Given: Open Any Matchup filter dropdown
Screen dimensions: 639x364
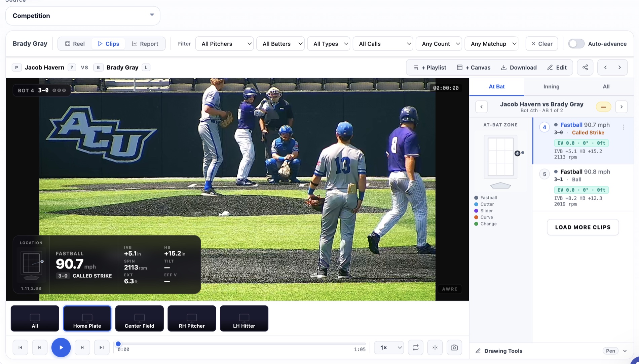Looking at the screenshot, I should (491, 44).
